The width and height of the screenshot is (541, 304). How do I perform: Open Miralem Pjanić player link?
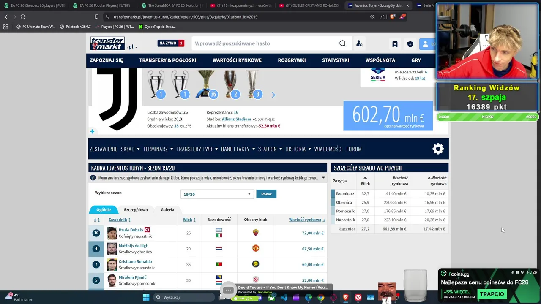coord(132,277)
